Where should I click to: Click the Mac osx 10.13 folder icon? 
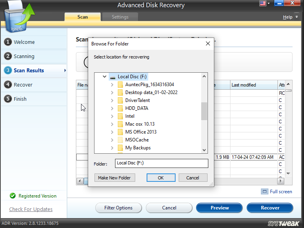pyautogui.click(x=120, y=124)
